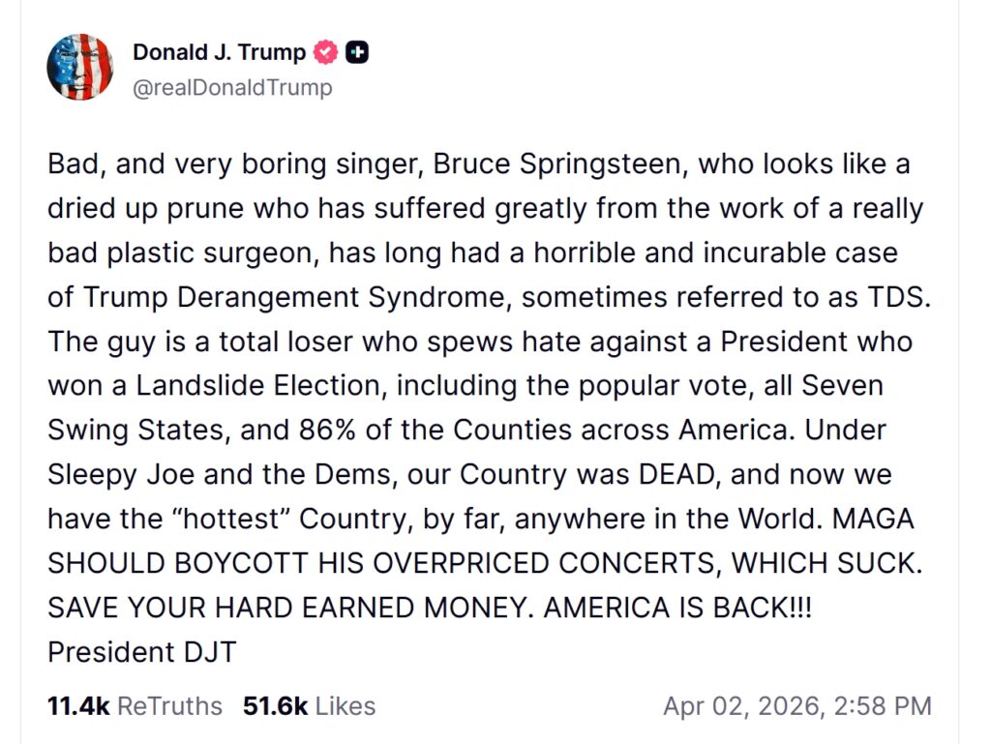The image size is (991, 744).
Task: Click the Apr 02, 2026 timestamp
Action: [x=796, y=706]
